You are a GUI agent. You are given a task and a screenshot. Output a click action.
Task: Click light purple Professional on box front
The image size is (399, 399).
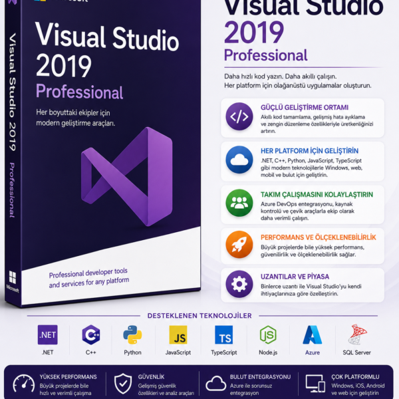point(79,91)
